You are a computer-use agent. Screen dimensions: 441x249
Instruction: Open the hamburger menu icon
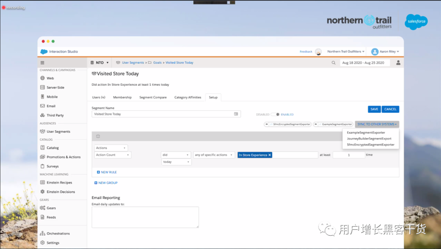pyautogui.click(x=42, y=63)
